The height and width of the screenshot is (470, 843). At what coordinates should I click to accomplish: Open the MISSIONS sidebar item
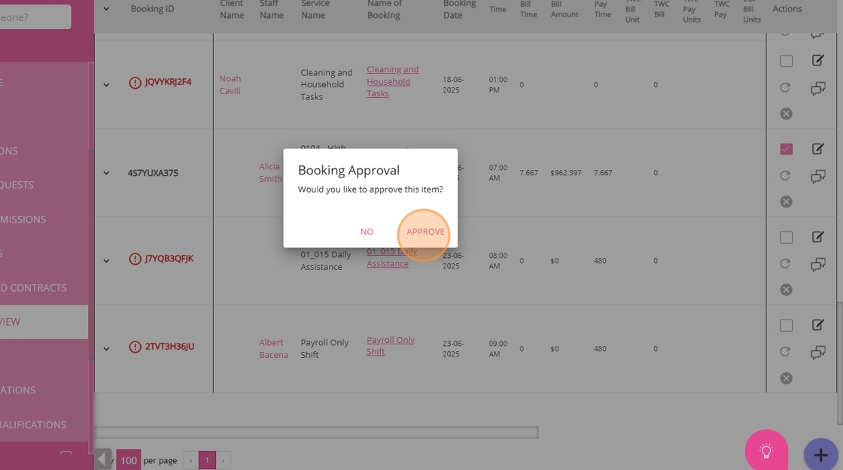(x=23, y=219)
